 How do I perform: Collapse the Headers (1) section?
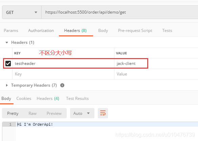coord(7,42)
